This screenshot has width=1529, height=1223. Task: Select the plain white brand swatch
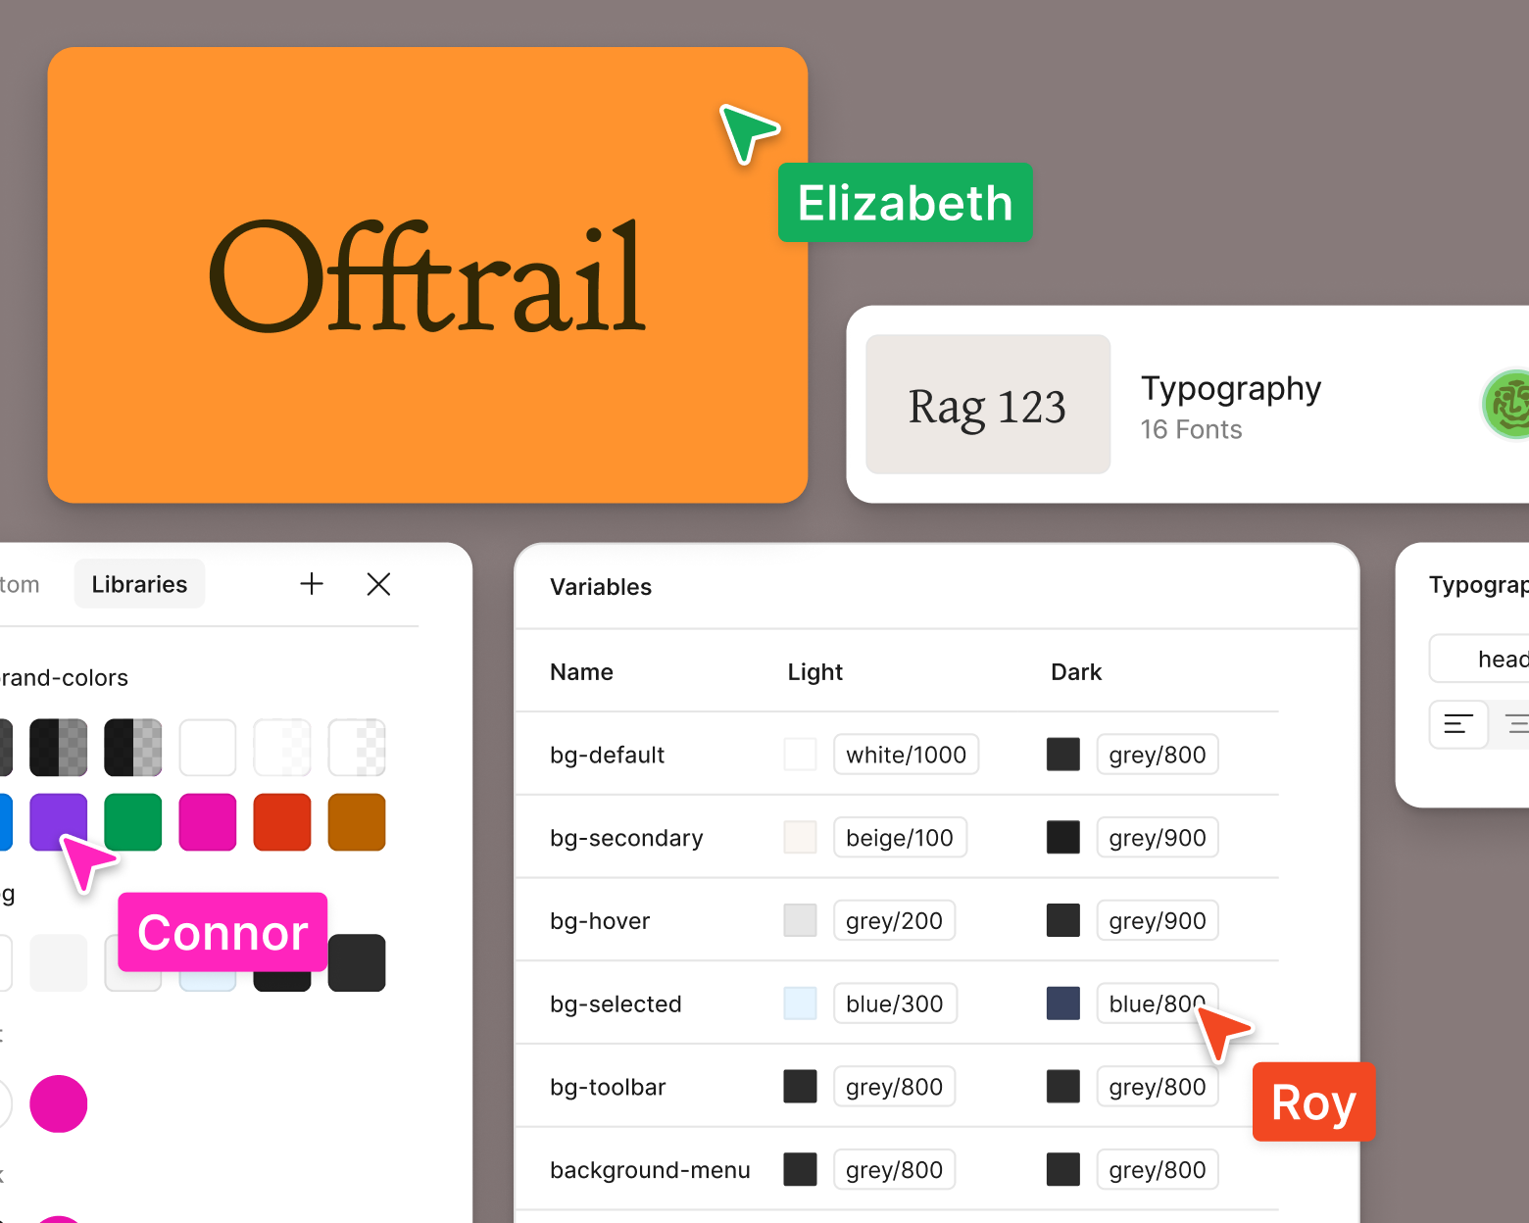tap(208, 748)
